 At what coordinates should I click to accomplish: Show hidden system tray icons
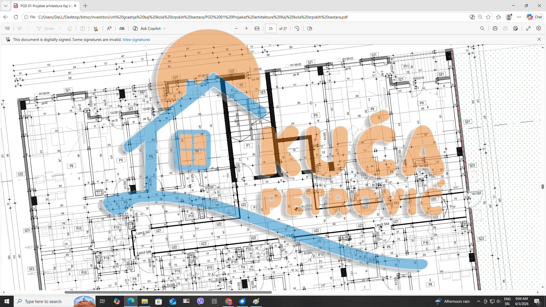[478, 301]
